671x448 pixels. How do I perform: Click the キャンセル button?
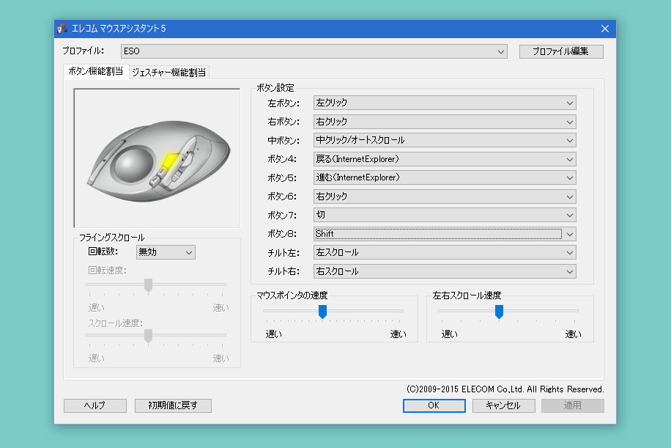[x=503, y=405]
